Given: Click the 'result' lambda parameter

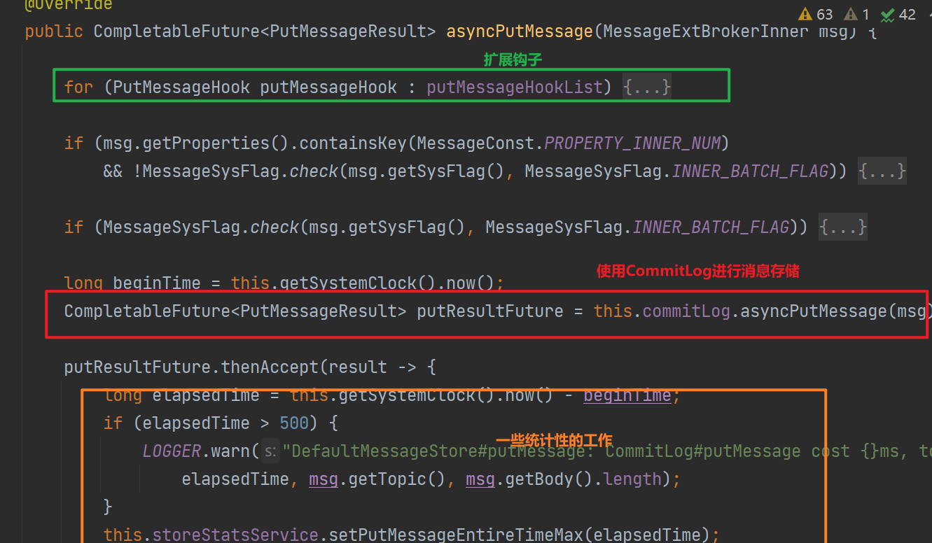Looking at the screenshot, I should (x=357, y=367).
